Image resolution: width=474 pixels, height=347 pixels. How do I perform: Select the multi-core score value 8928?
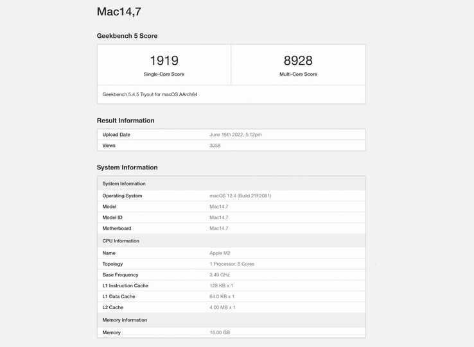pos(298,60)
